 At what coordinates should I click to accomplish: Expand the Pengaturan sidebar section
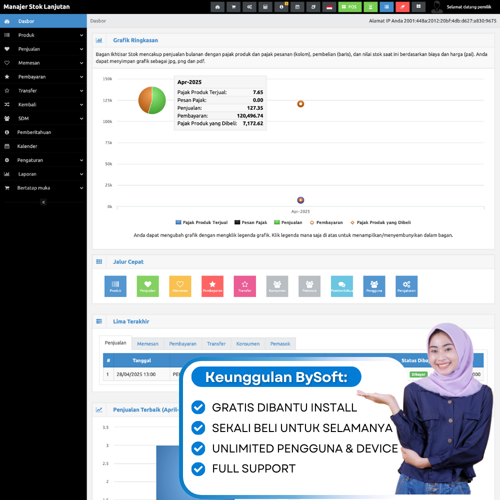[x=43, y=160]
